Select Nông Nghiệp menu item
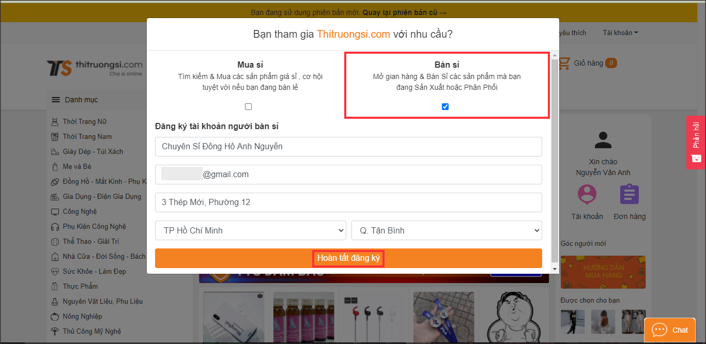Screen dimensions: 706x344 point(83,317)
